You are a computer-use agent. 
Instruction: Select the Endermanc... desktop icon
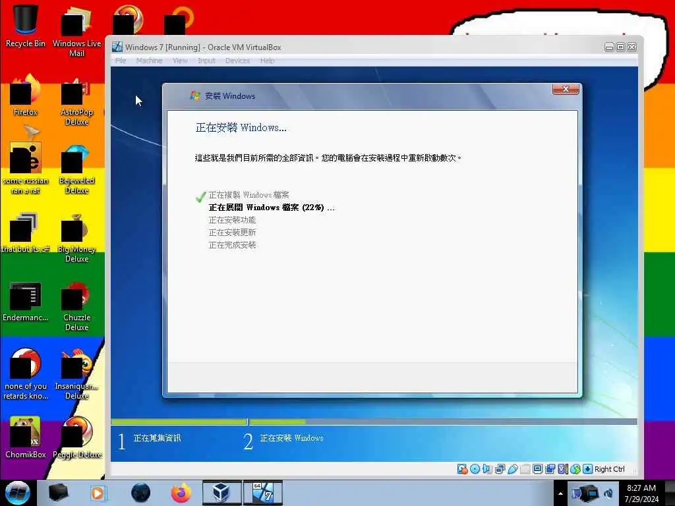26,301
